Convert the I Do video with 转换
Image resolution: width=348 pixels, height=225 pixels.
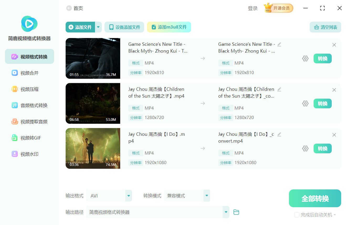(323, 149)
